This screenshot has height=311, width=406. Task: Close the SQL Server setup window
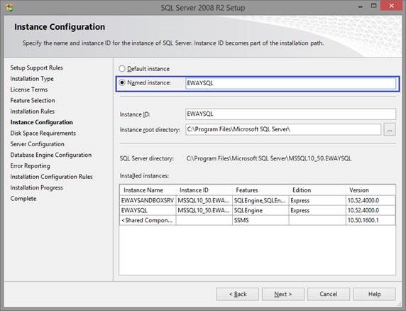391,6
